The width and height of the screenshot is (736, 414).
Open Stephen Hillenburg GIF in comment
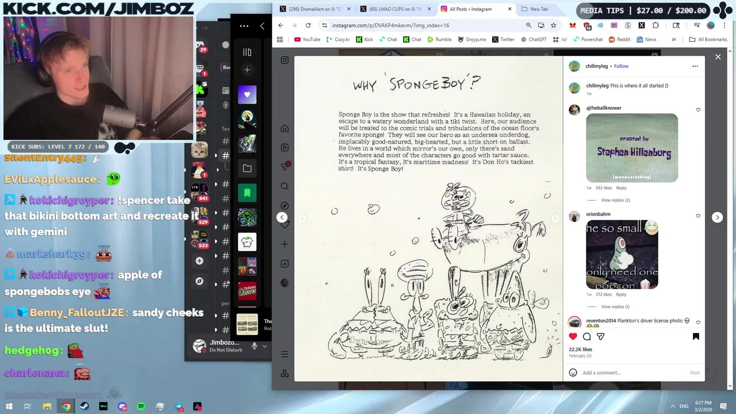[x=632, y=148]
